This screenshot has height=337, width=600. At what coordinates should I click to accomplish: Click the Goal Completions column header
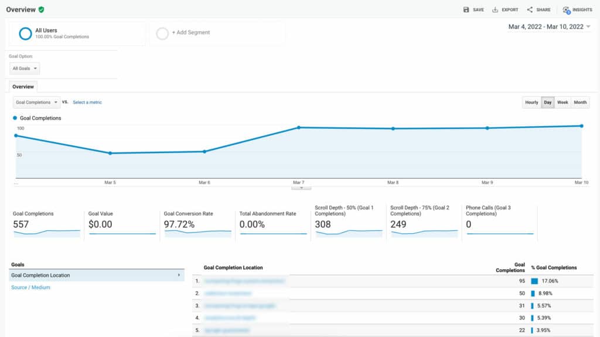[510, 267]
